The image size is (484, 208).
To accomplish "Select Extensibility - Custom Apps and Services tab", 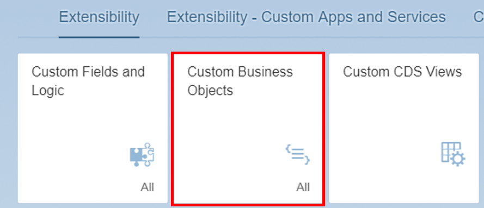I will click(x=306, y=17).
